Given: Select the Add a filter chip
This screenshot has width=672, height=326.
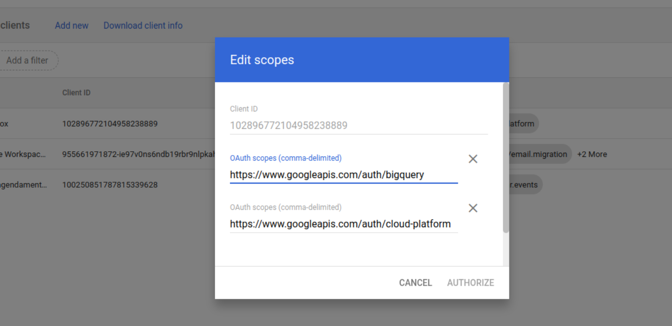Looking at the screenshot, I should click(x=28, y=60).
